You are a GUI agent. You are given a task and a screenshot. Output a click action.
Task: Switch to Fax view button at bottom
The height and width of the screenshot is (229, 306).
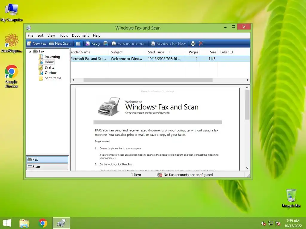point(48,160)
